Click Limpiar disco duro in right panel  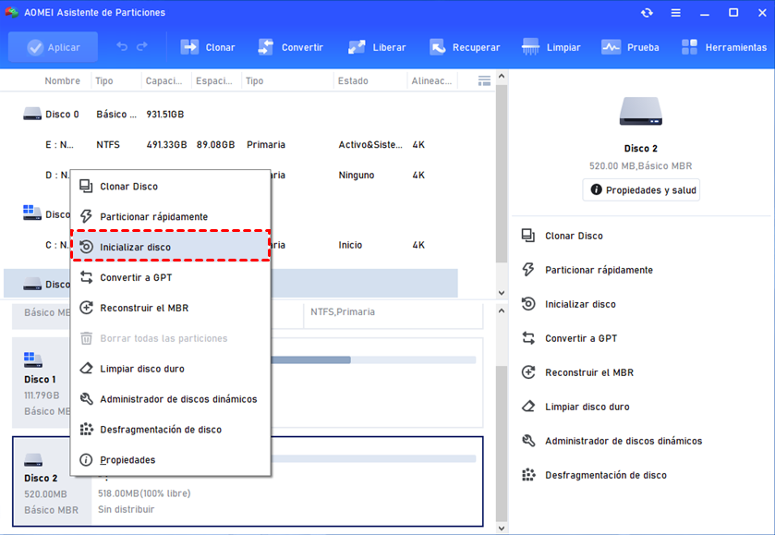[x=587, y=407]
